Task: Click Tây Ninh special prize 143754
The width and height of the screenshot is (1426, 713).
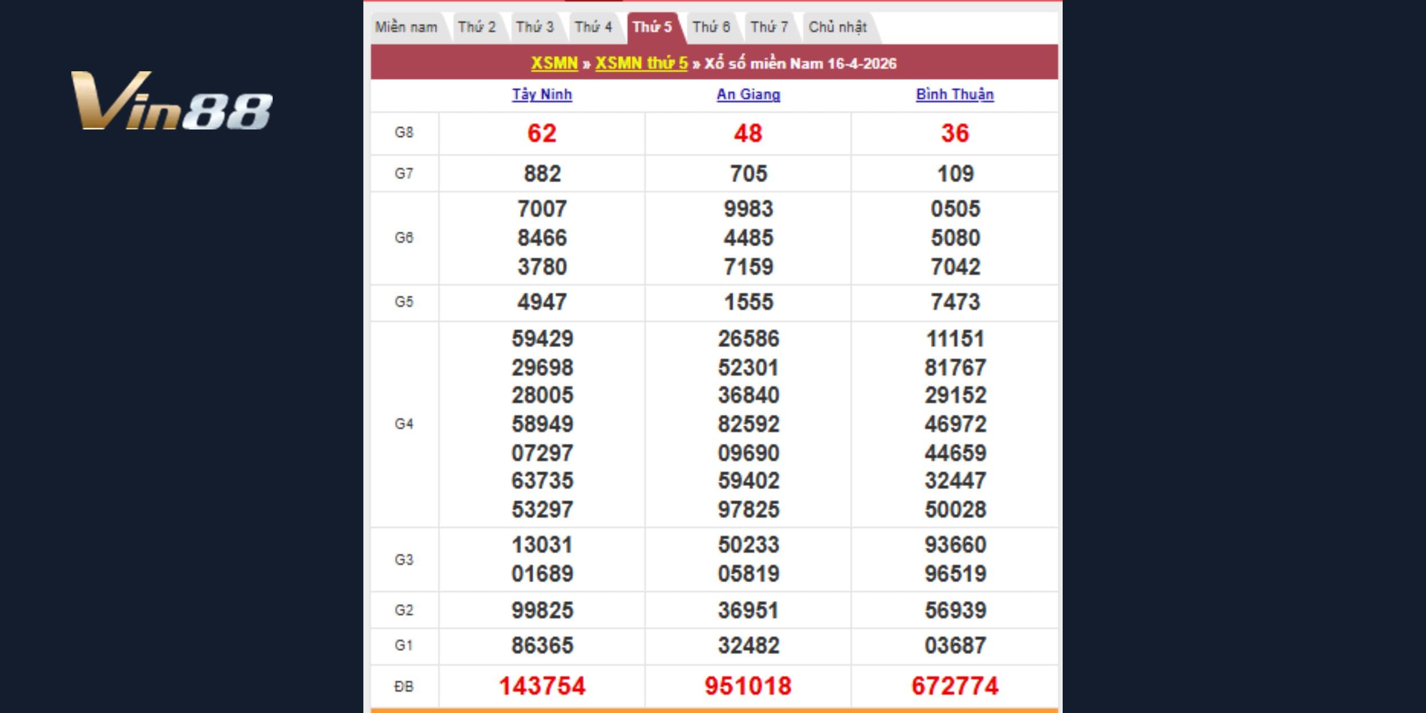Action: click(542, 686)
